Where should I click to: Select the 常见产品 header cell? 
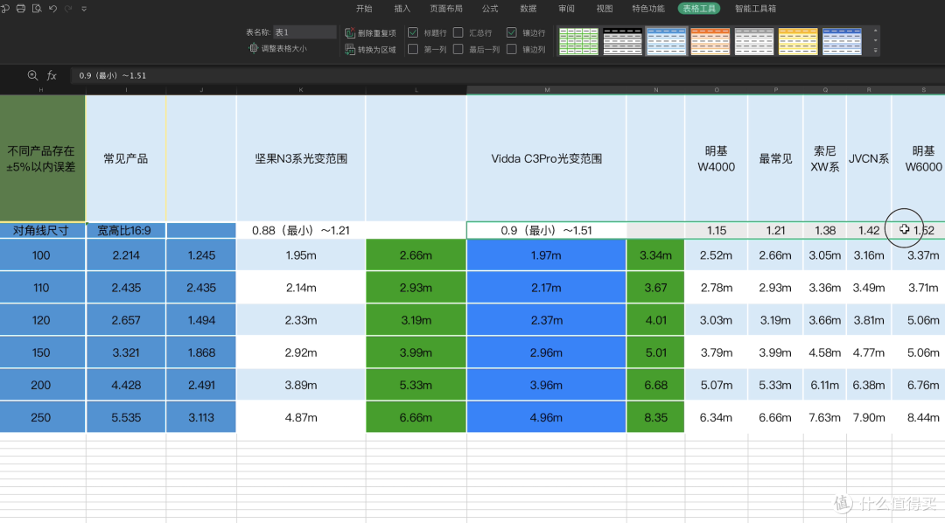click(125, 158)
